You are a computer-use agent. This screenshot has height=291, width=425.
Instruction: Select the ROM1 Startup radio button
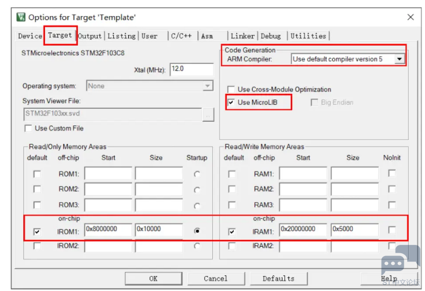[197, 174]
